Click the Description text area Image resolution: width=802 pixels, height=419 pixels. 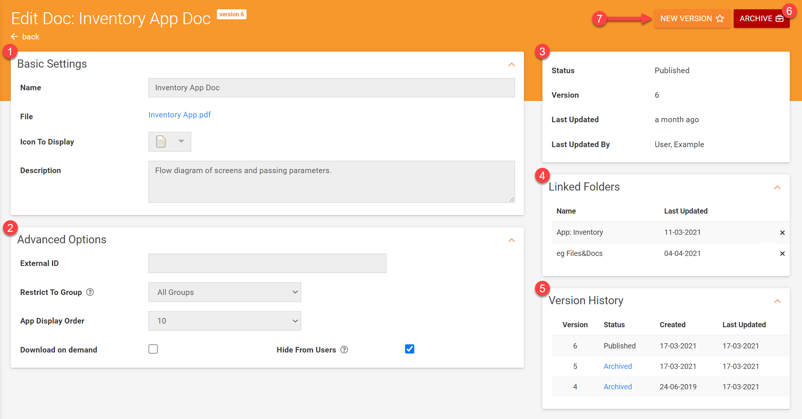[331, 182]
